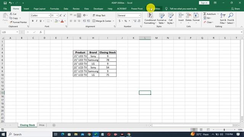Add a new sheet with plus icon

(x=54, y=125)
